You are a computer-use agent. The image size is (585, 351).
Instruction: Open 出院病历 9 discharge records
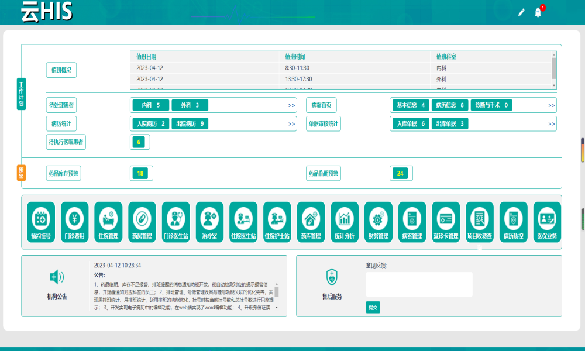click(190, 123)
